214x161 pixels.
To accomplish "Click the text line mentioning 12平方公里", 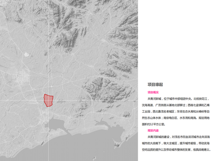I will 153,124.
